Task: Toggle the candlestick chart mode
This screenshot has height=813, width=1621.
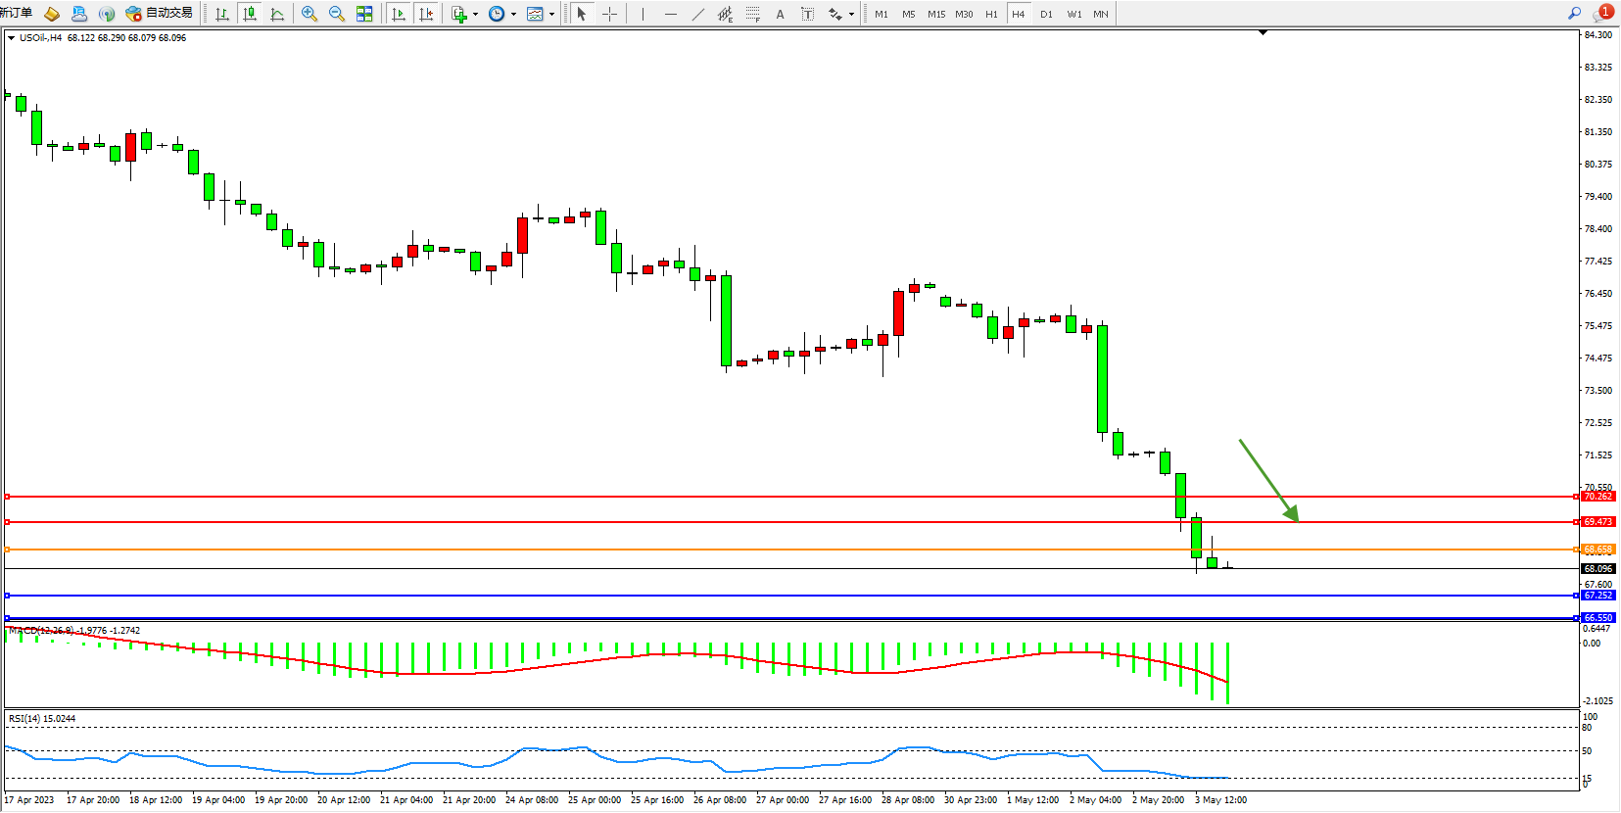Action: (x=250, y=14)
